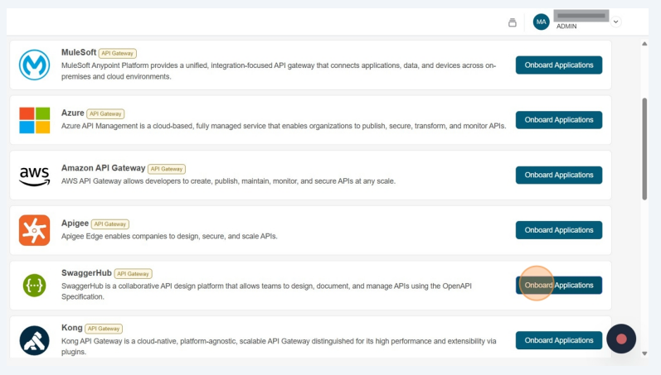Click the API Gateway tag beside SwaggerHub

pyautogui.click(x=133, y=274)
